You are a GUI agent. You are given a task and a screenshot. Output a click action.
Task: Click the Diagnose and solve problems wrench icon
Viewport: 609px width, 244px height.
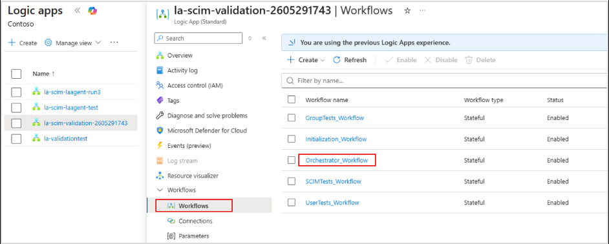[160, 116]
